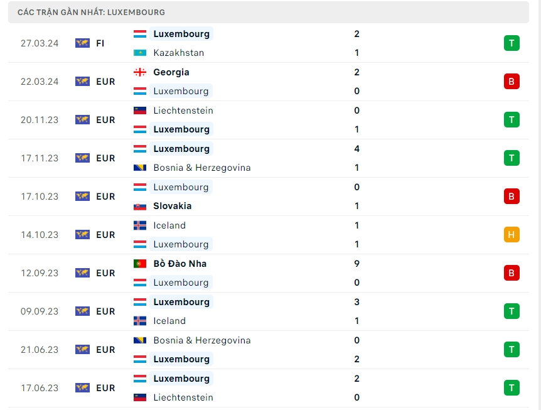Click the Kazakhstan flag icon
The width and height of the screenshot is (541, 410).
[140, 53]
